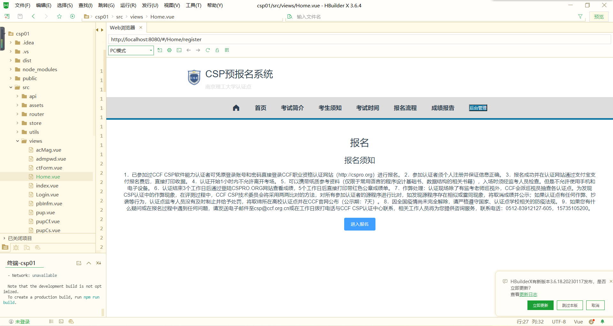Click the notification bell in status bar
The height and width of the screenshot is (326, 613).
tap(602, 322)
